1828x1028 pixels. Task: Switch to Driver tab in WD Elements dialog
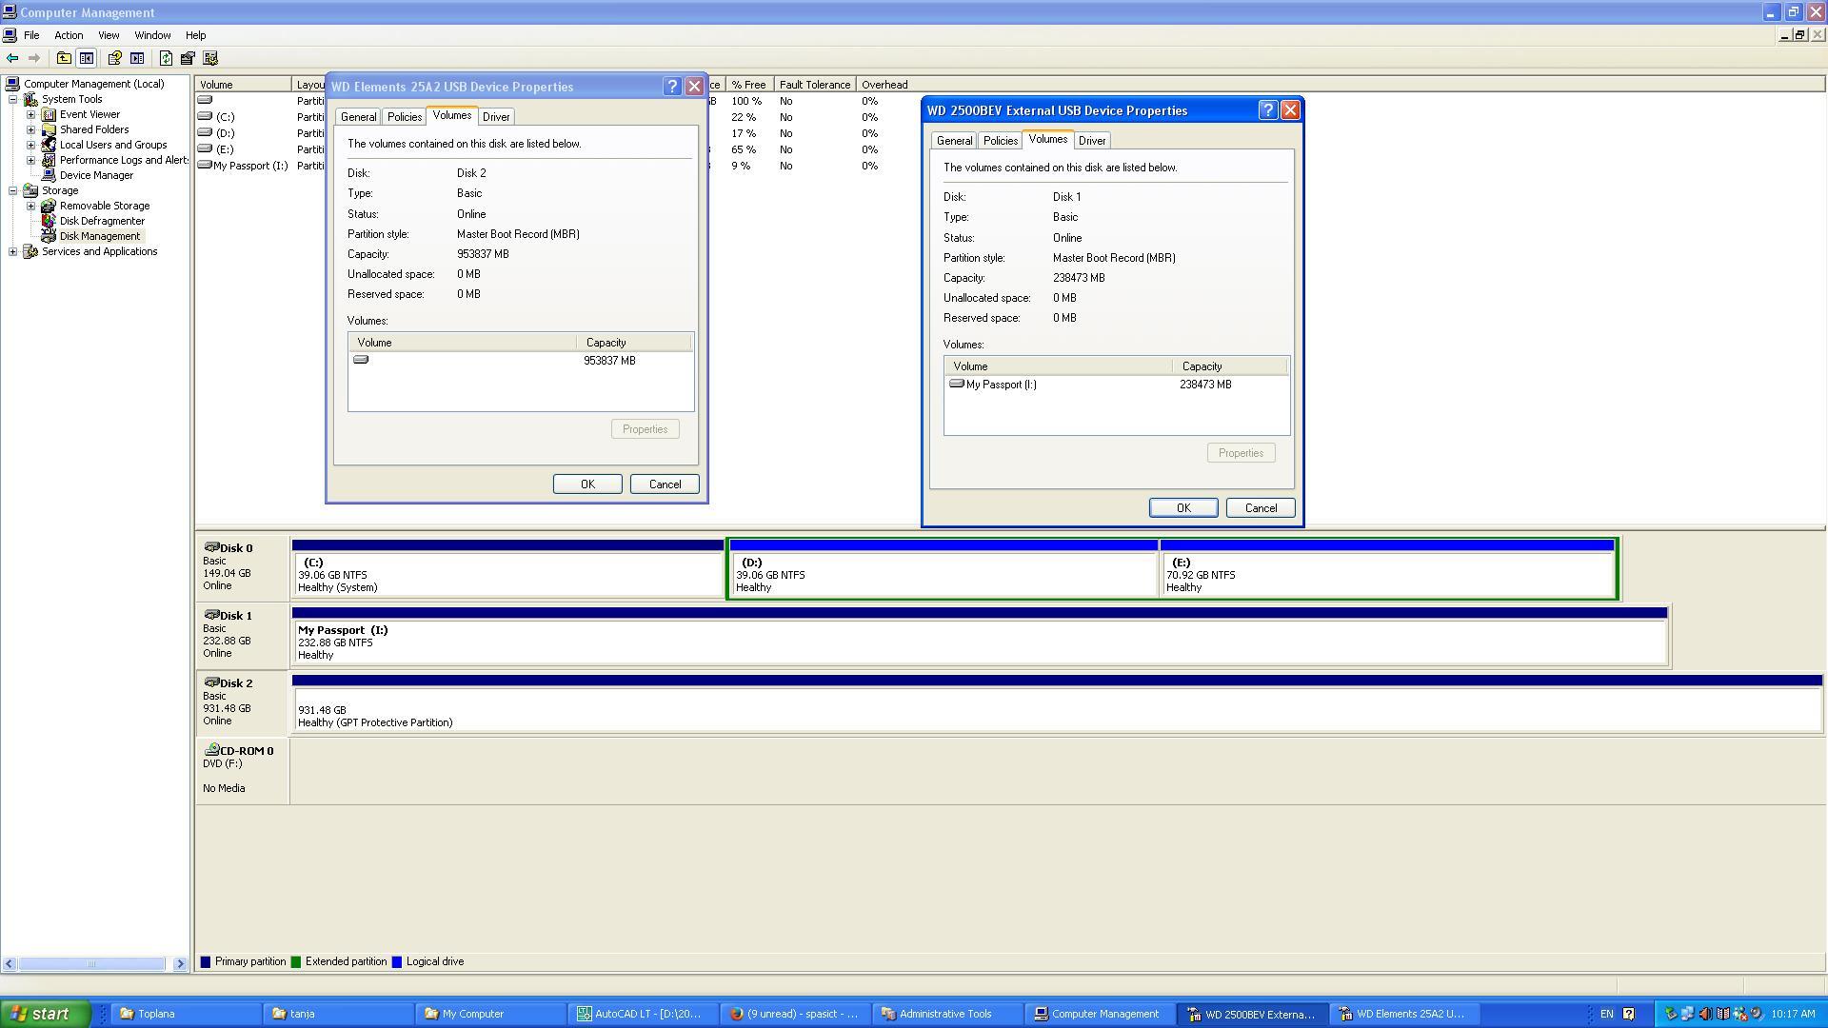click(496, 117)
